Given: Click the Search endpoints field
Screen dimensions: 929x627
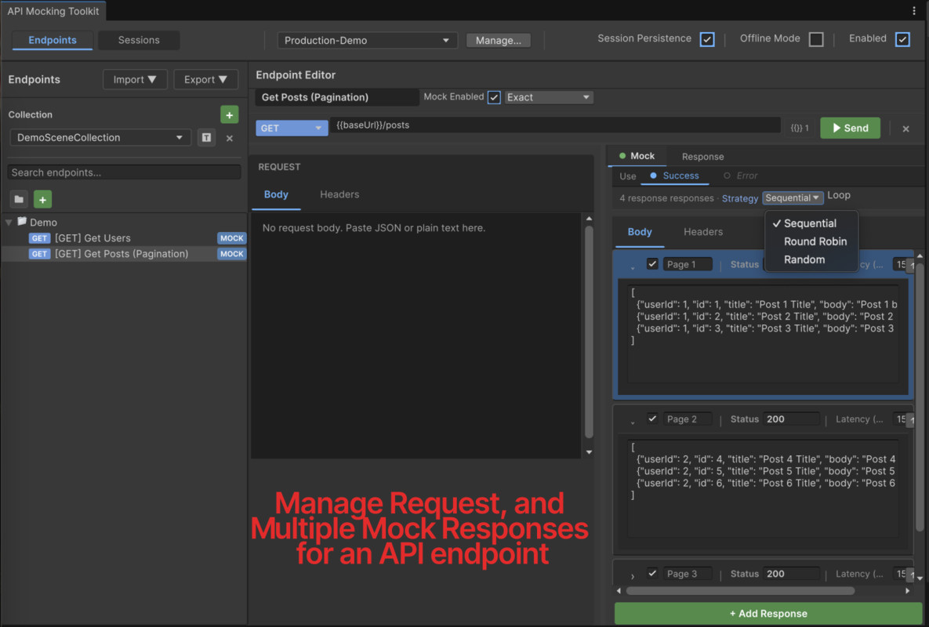Looking at the screenshot, I should (125, 172).
